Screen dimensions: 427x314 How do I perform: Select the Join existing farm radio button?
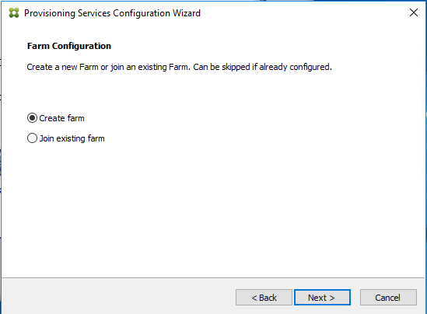pyautogui.click(x=32, y=138)
